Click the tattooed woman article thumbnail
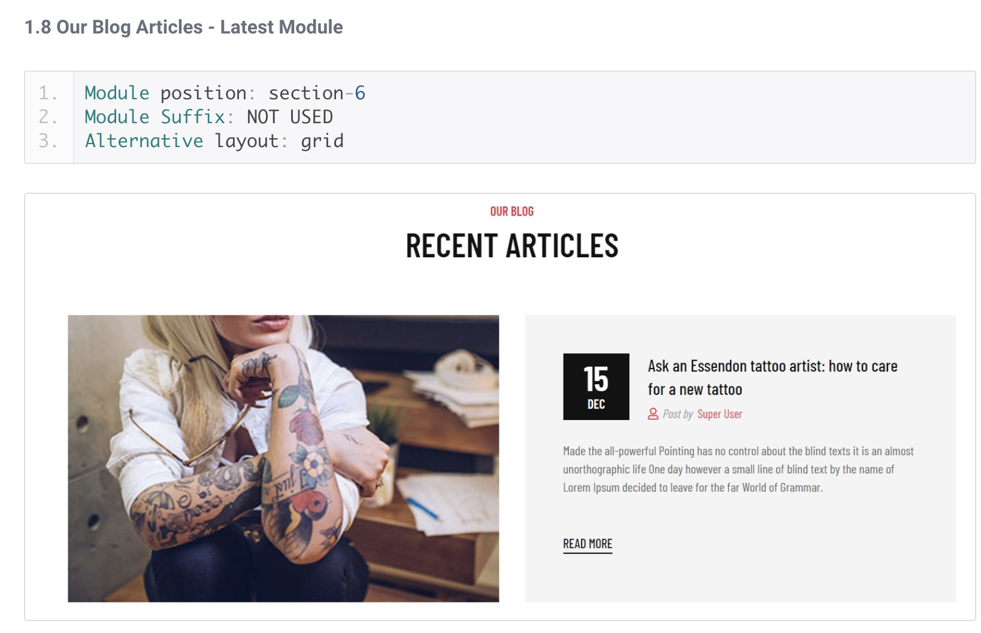981x633 pixels. click(x=283, y=458)
